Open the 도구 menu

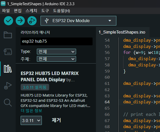[x=45, y=11]
